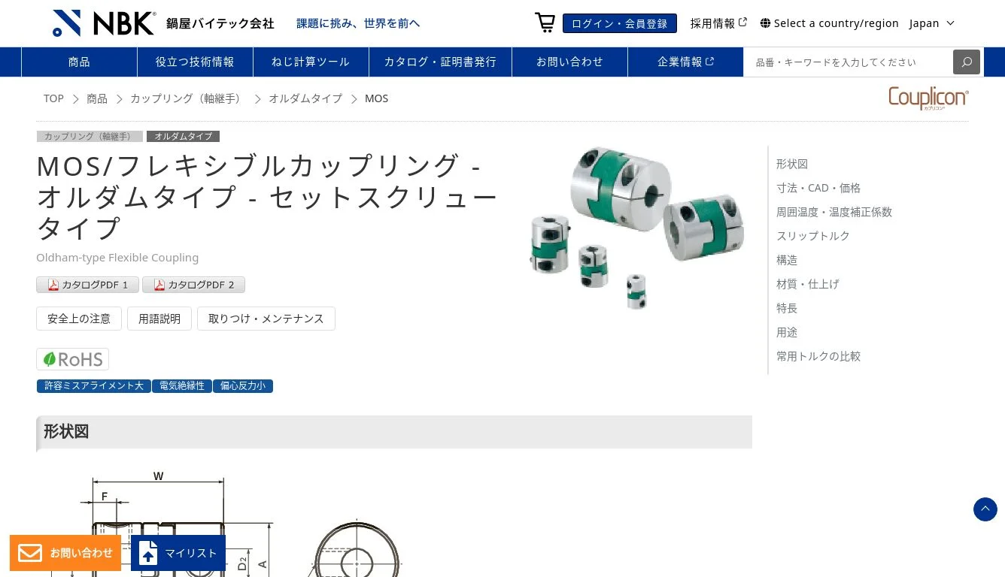Expand the Japan region dropdown

pyautogui.click(x=931, y=23)
